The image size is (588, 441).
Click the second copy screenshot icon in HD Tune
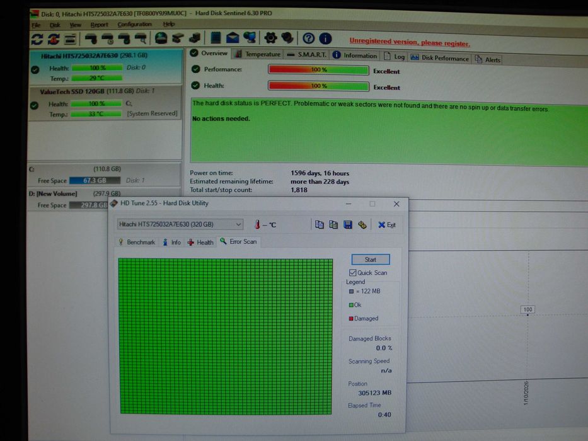(333, 224)
